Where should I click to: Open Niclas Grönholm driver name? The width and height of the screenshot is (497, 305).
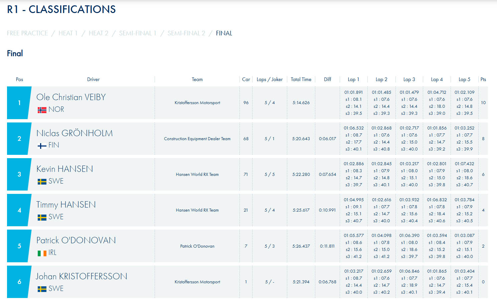[74, 133]
